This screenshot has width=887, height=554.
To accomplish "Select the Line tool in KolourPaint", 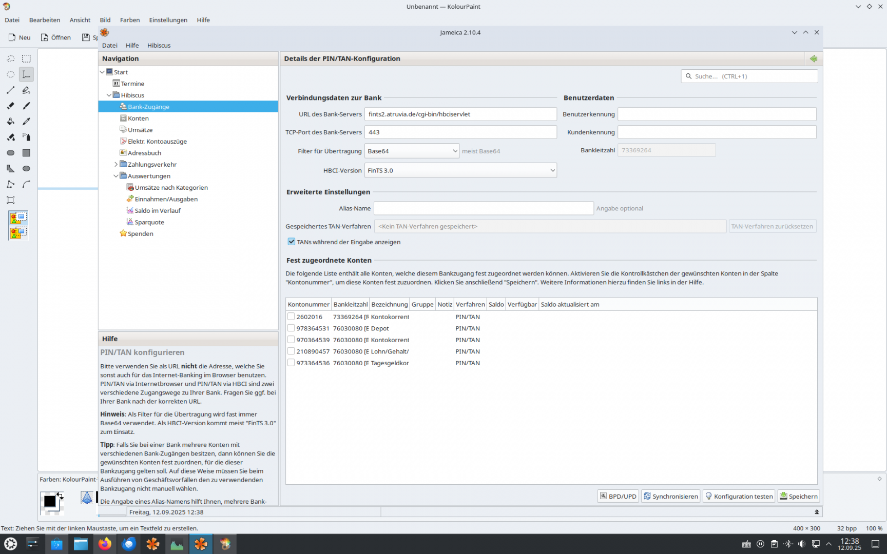I will click(x=10, y=90).
